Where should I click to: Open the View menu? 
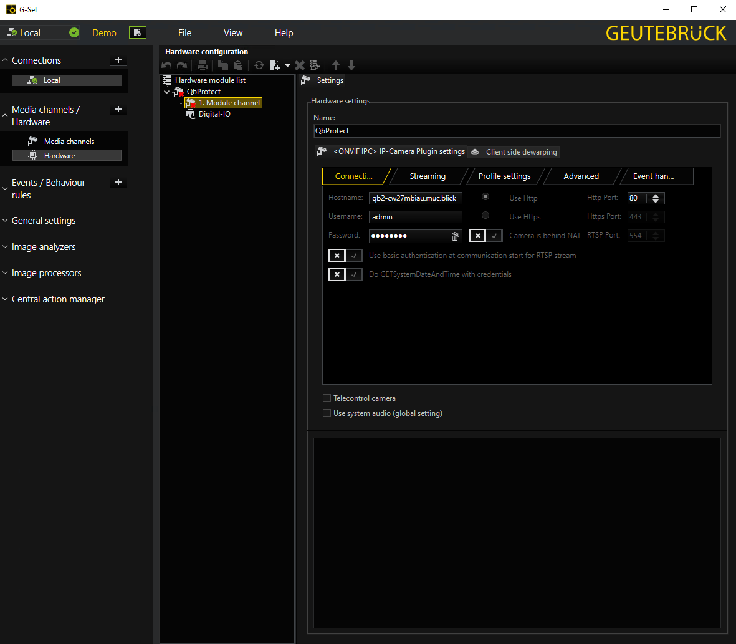click(233, 33)
